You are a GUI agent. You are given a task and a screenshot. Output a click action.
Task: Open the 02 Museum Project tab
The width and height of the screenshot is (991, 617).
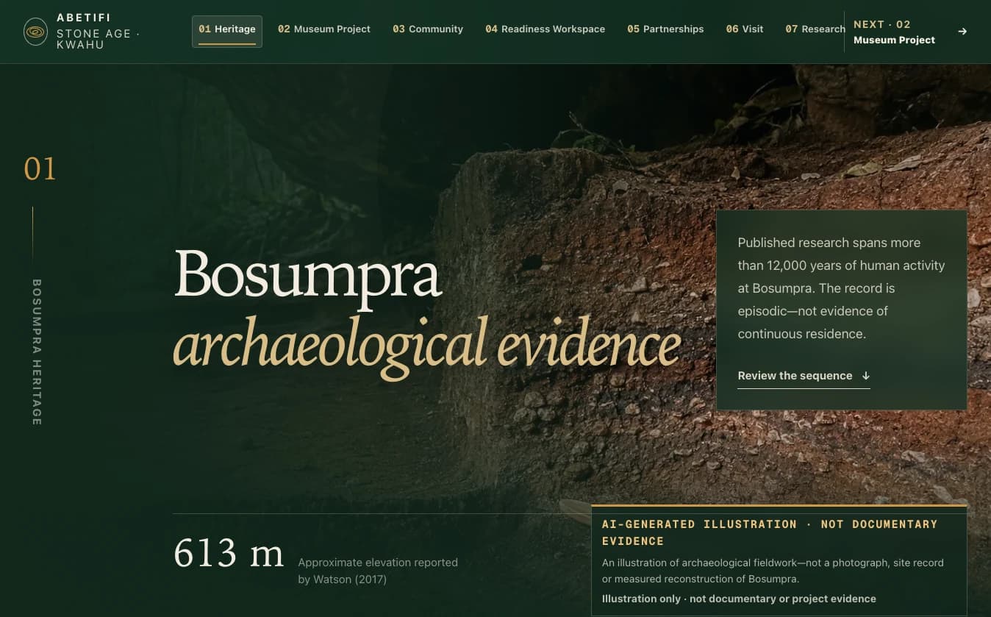(x=324, y=29)
